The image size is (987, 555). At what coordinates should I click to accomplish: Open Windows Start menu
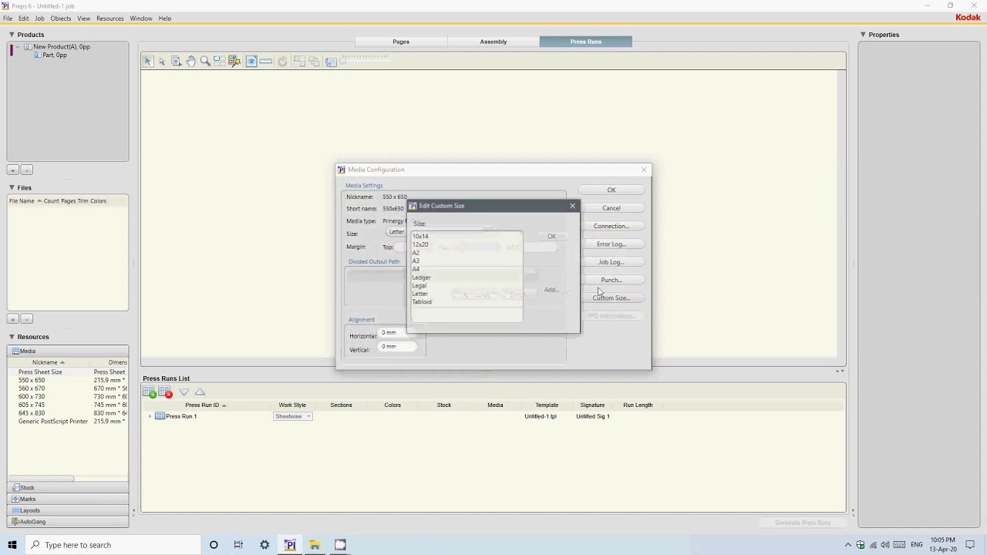[x=12, y=545]
